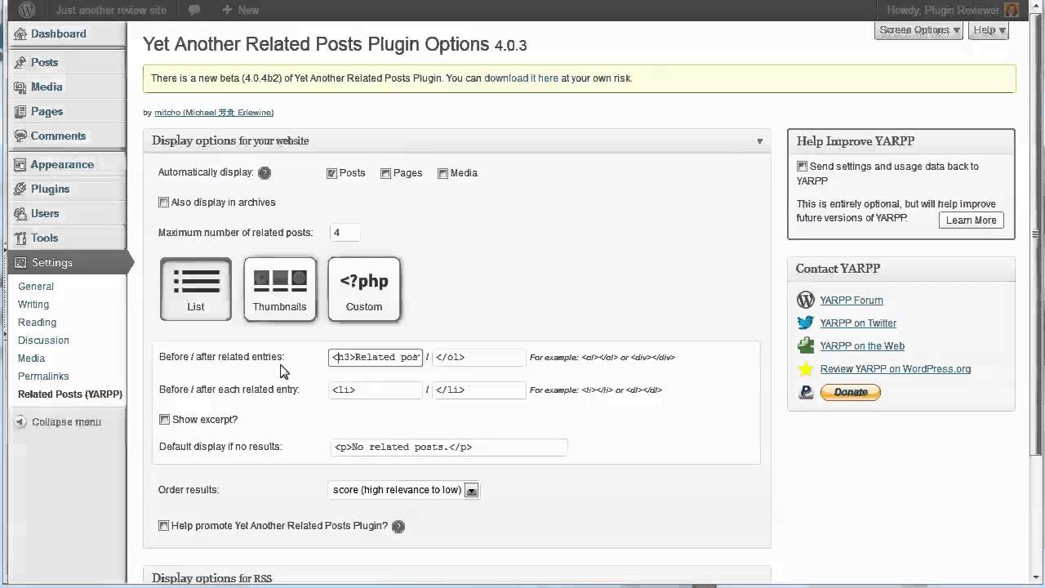Image resolution: width=1045 pixels, height=588 pixels.
Task: Expand the Help tab
Action: 989,30
